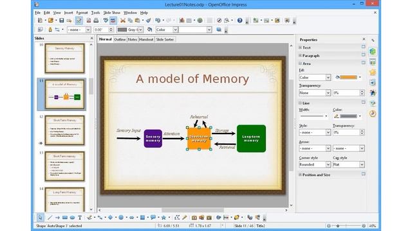Viewport: 412px width, 231px height.
Task: Open the Slide Show menu
Action: [x=111, y=13]
